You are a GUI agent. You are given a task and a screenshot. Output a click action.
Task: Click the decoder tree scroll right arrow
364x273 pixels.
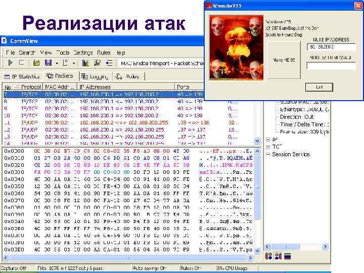325,247
